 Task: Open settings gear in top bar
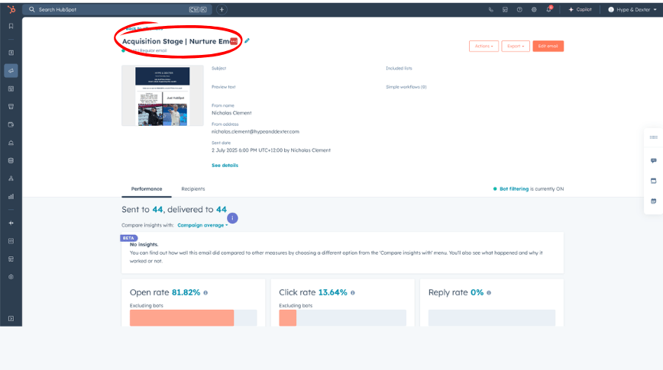coord(534,10)
